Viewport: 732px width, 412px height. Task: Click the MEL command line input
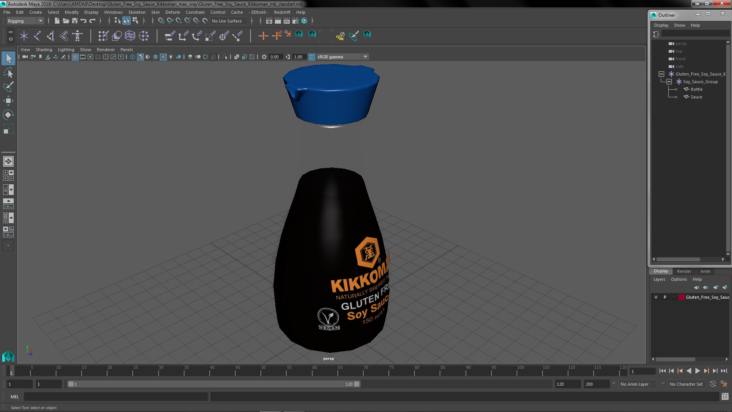(x=116, y=397)
